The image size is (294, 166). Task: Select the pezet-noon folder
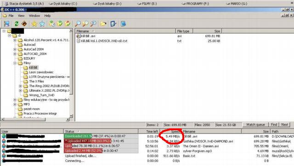32,109
